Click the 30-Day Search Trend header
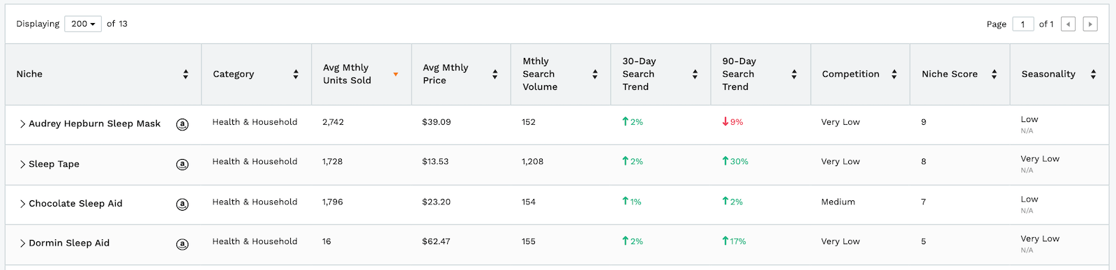 pos(639,74)
